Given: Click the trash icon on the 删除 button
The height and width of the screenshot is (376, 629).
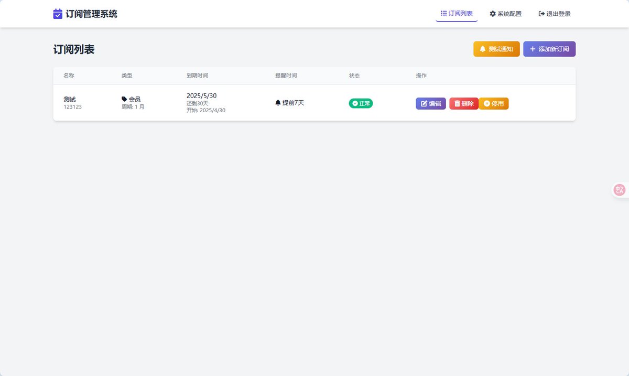Looking at the screenshot, I should (x=457, y=103).
